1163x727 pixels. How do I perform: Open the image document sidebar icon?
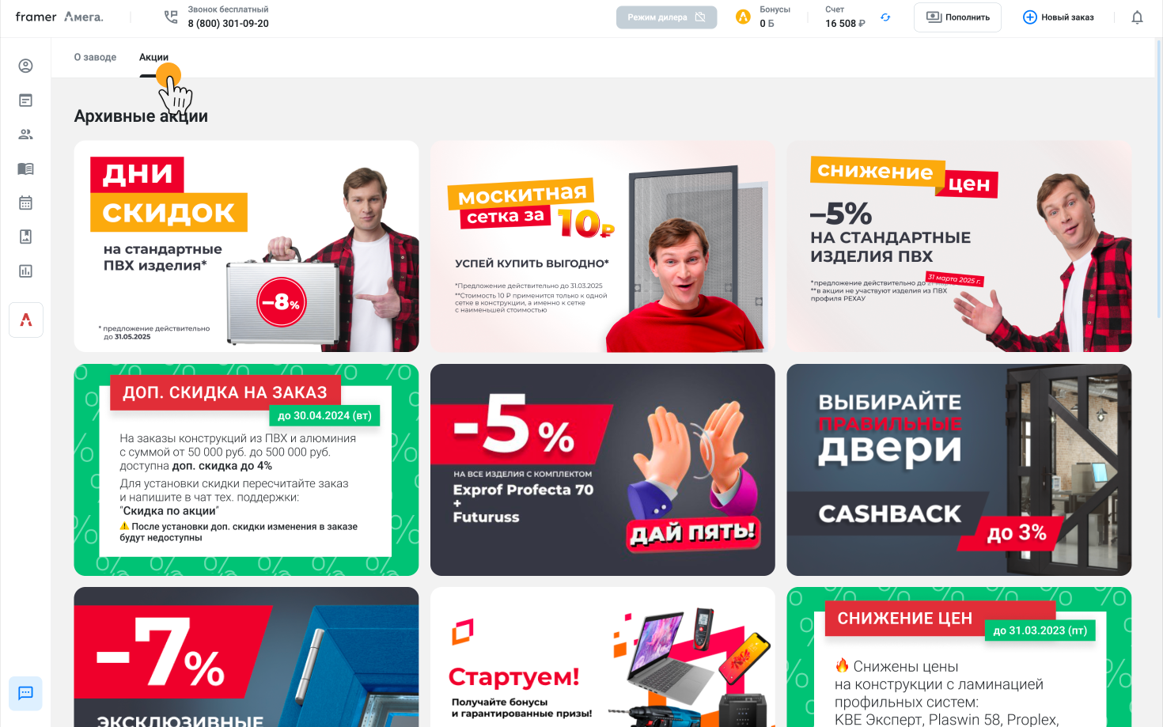tap(25, 237)
